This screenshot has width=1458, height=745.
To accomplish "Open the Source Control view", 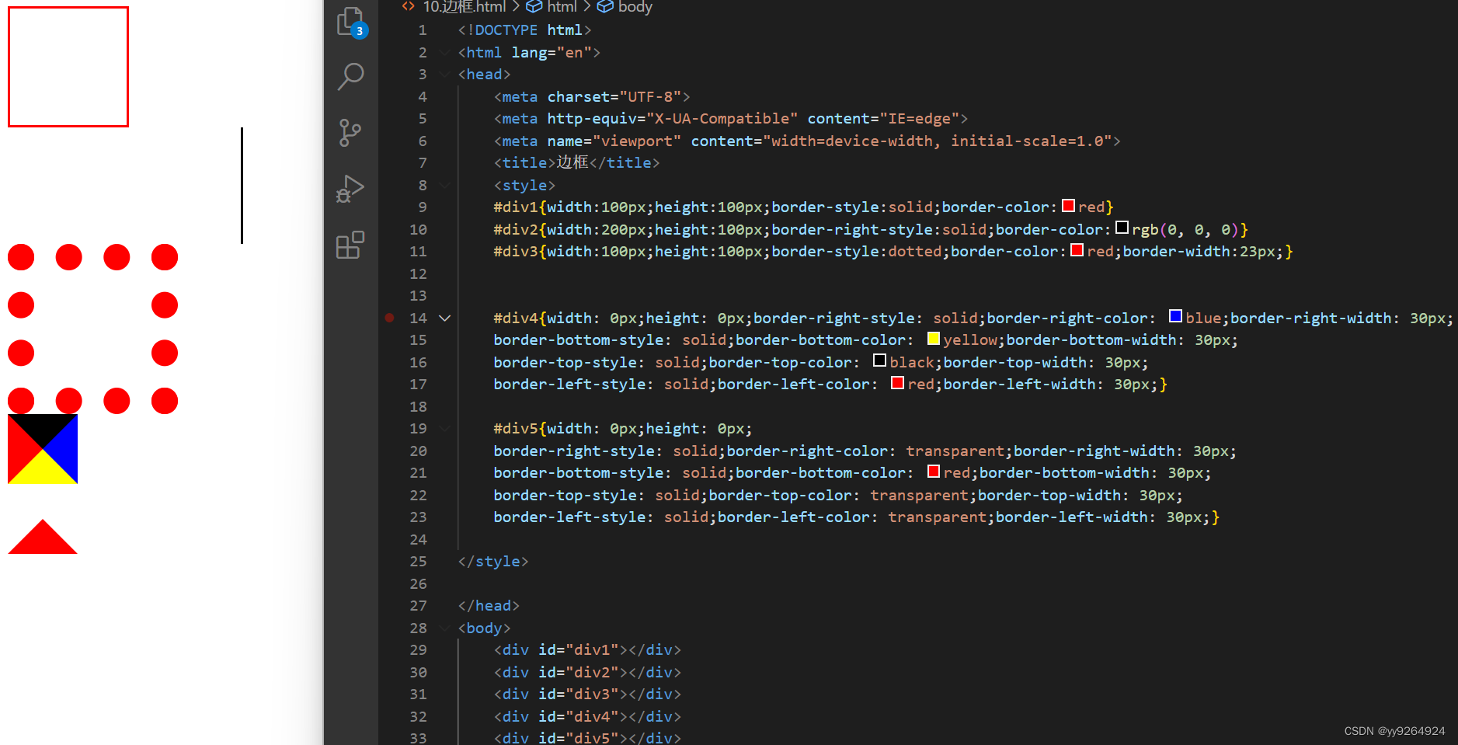I will click(350, 133).
